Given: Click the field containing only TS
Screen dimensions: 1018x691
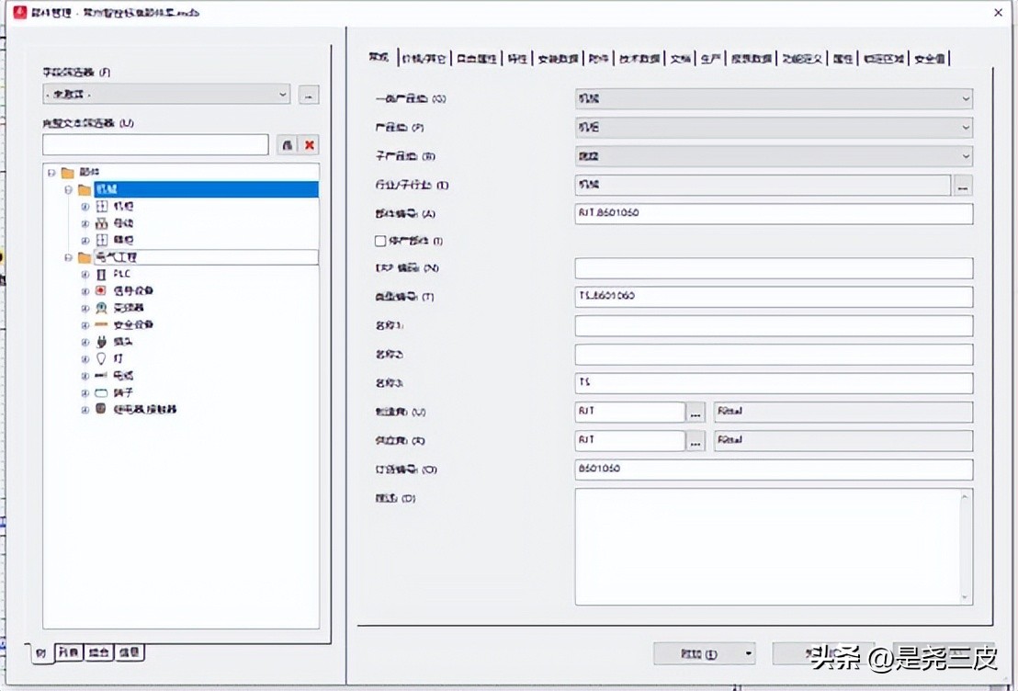Looking at the screenshot, I should coord(774,383).
